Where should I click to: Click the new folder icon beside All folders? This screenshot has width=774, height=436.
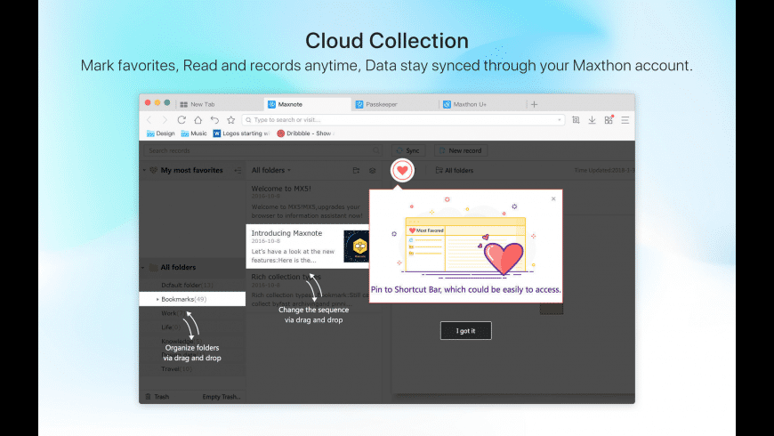[356, 170]
